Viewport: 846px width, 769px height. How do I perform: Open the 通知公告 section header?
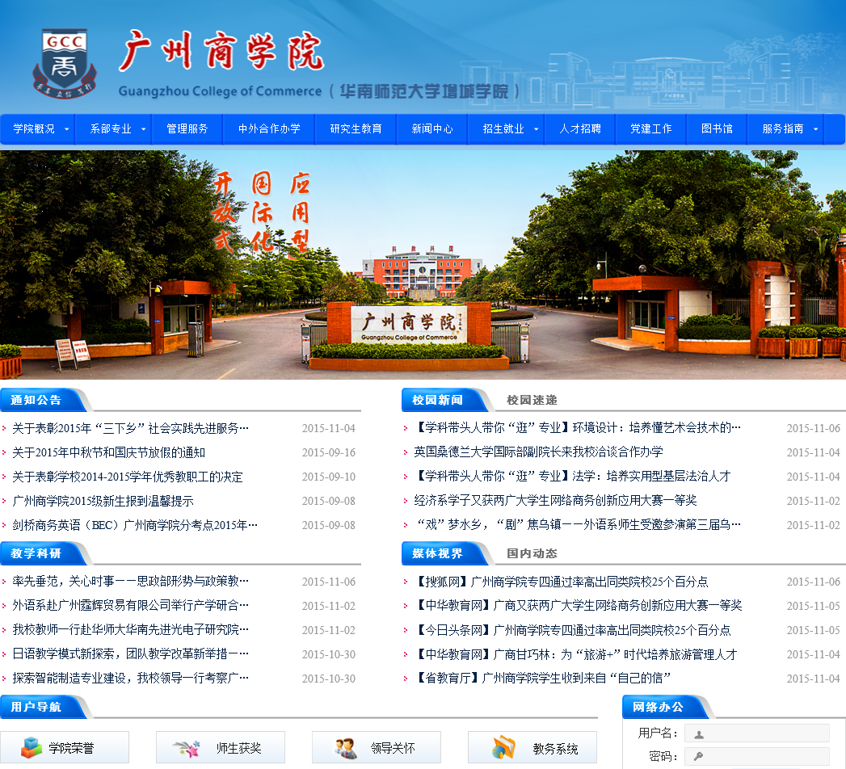pyautogui.click(x=38, y=400)
